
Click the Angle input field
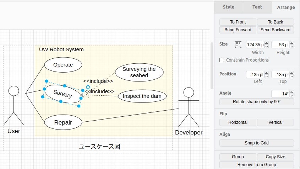[x=280, y=94]
